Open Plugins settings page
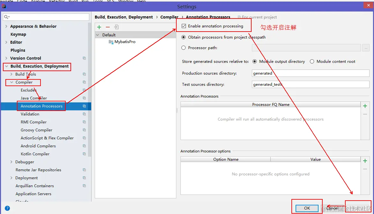The height and width of the screenshot is (214, 374). coord(18,50)
